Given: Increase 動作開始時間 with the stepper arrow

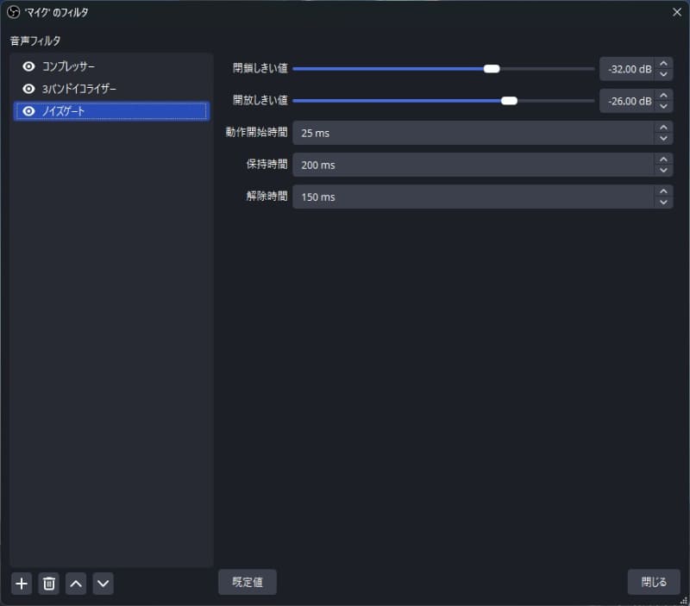Looking at the screenshot, I should pyautogui.click(x=662, y=127).
